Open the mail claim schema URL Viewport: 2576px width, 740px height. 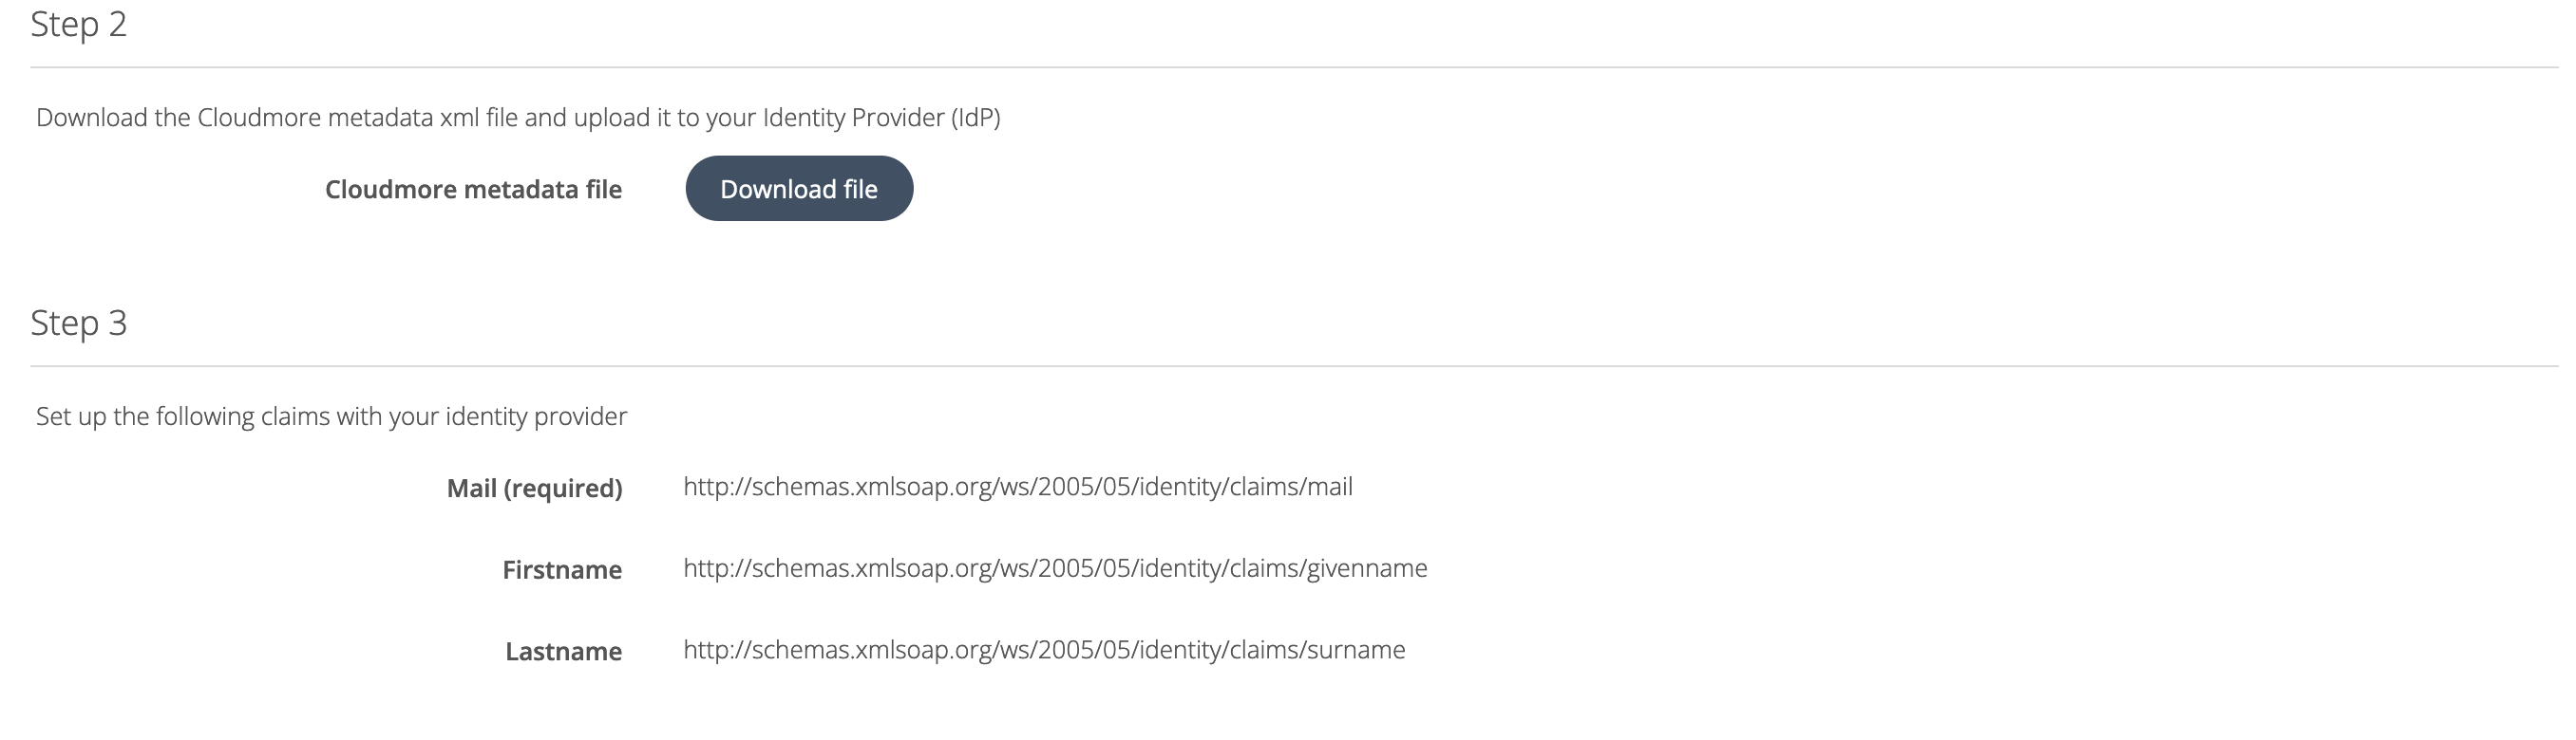click(x=1016, y=489)
